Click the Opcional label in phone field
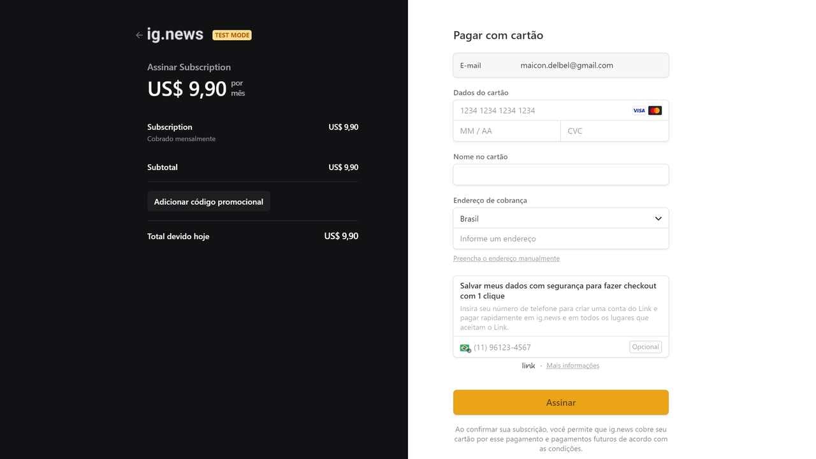Image resolution: width=816 pixels, height=459 pixels. pyautogui.click(x=645, y=347)
